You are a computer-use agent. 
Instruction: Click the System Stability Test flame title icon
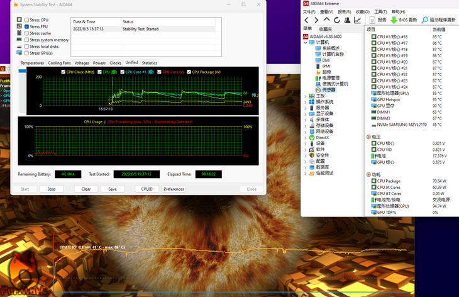coord(16,4)
